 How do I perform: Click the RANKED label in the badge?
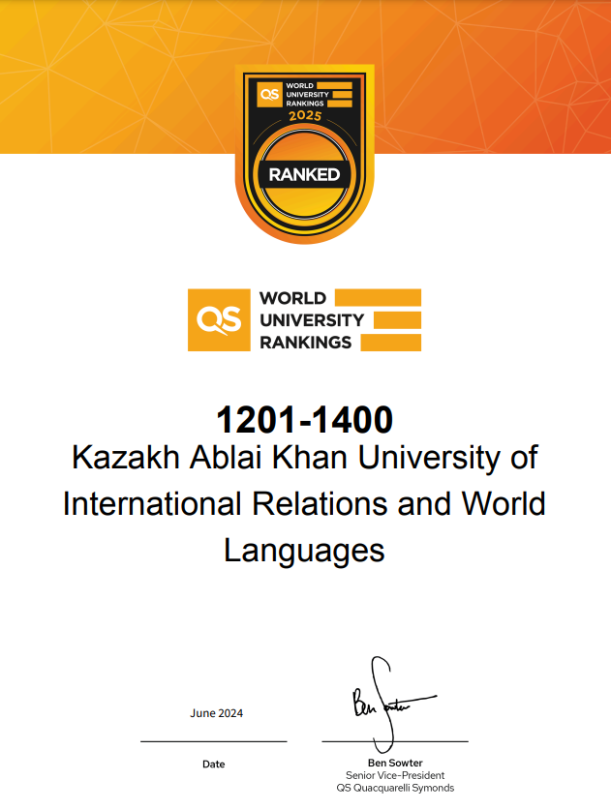[x=304, y=174]
